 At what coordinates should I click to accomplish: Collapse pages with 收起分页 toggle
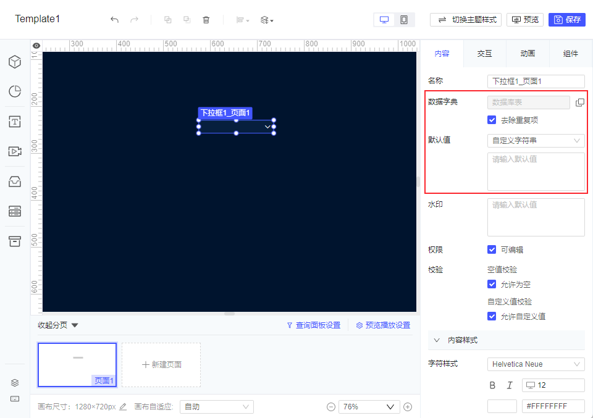tap(58, 325)
